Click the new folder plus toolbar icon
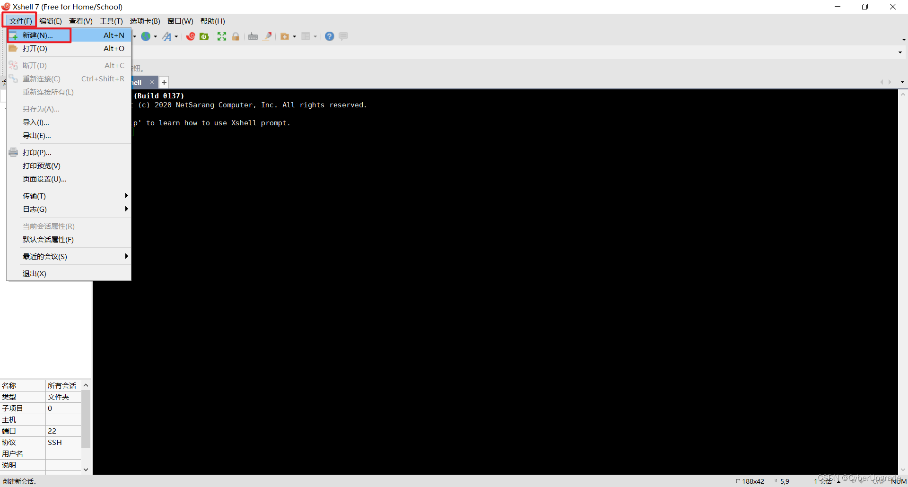Viewport: 908px width, 487px height. (285, 36)
